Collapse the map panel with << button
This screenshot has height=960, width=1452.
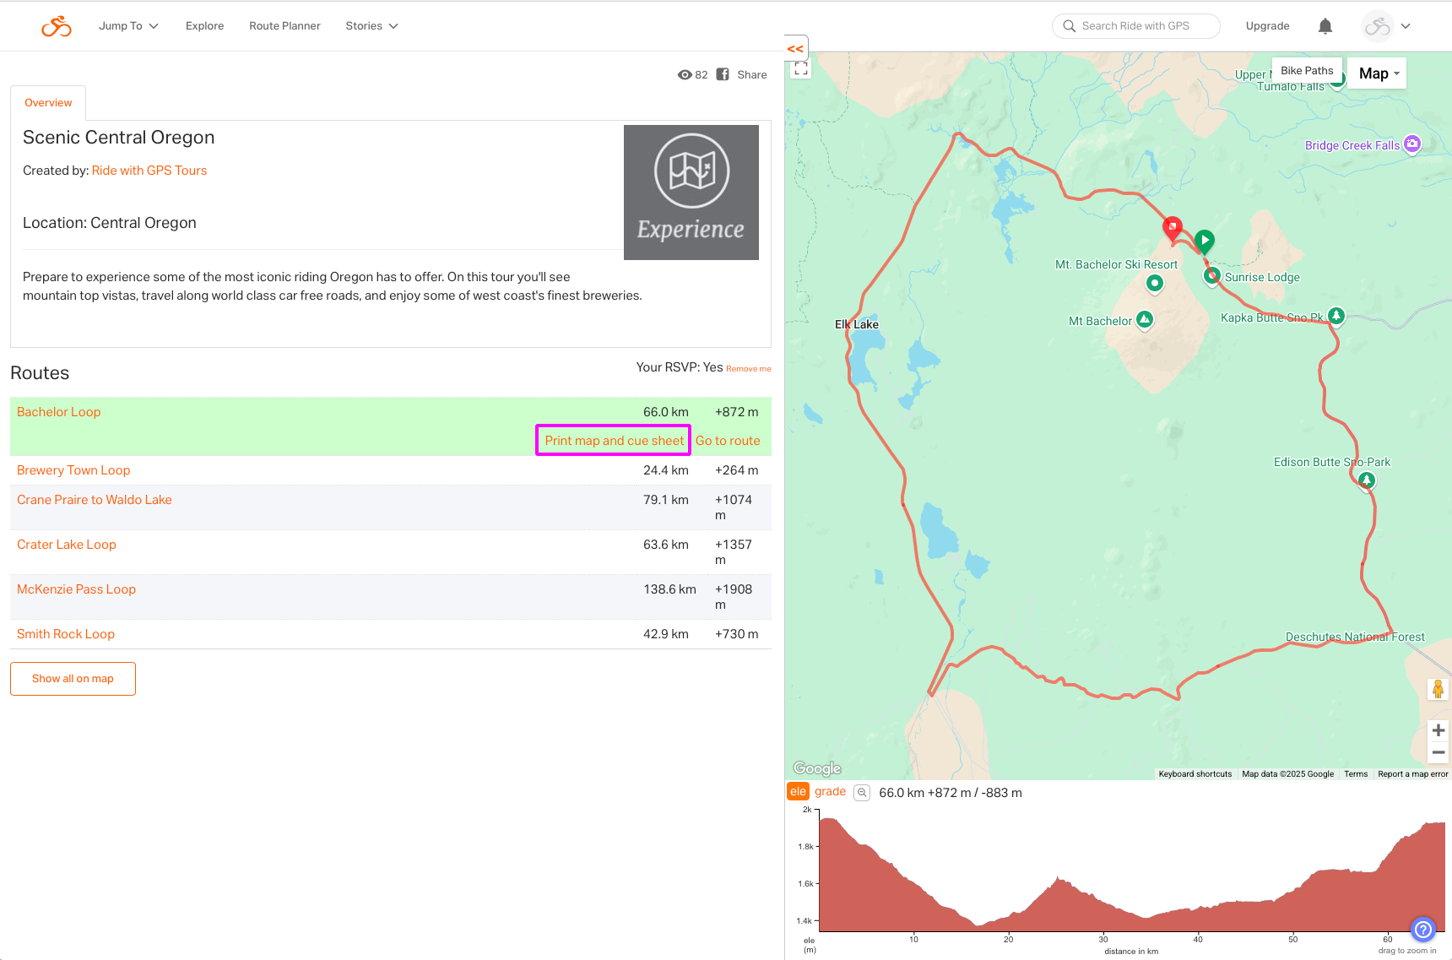[795, 49]
